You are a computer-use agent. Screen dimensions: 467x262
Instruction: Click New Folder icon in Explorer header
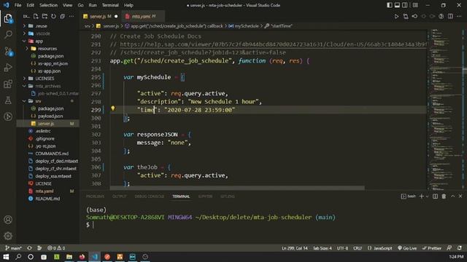[x=45, y=16]
